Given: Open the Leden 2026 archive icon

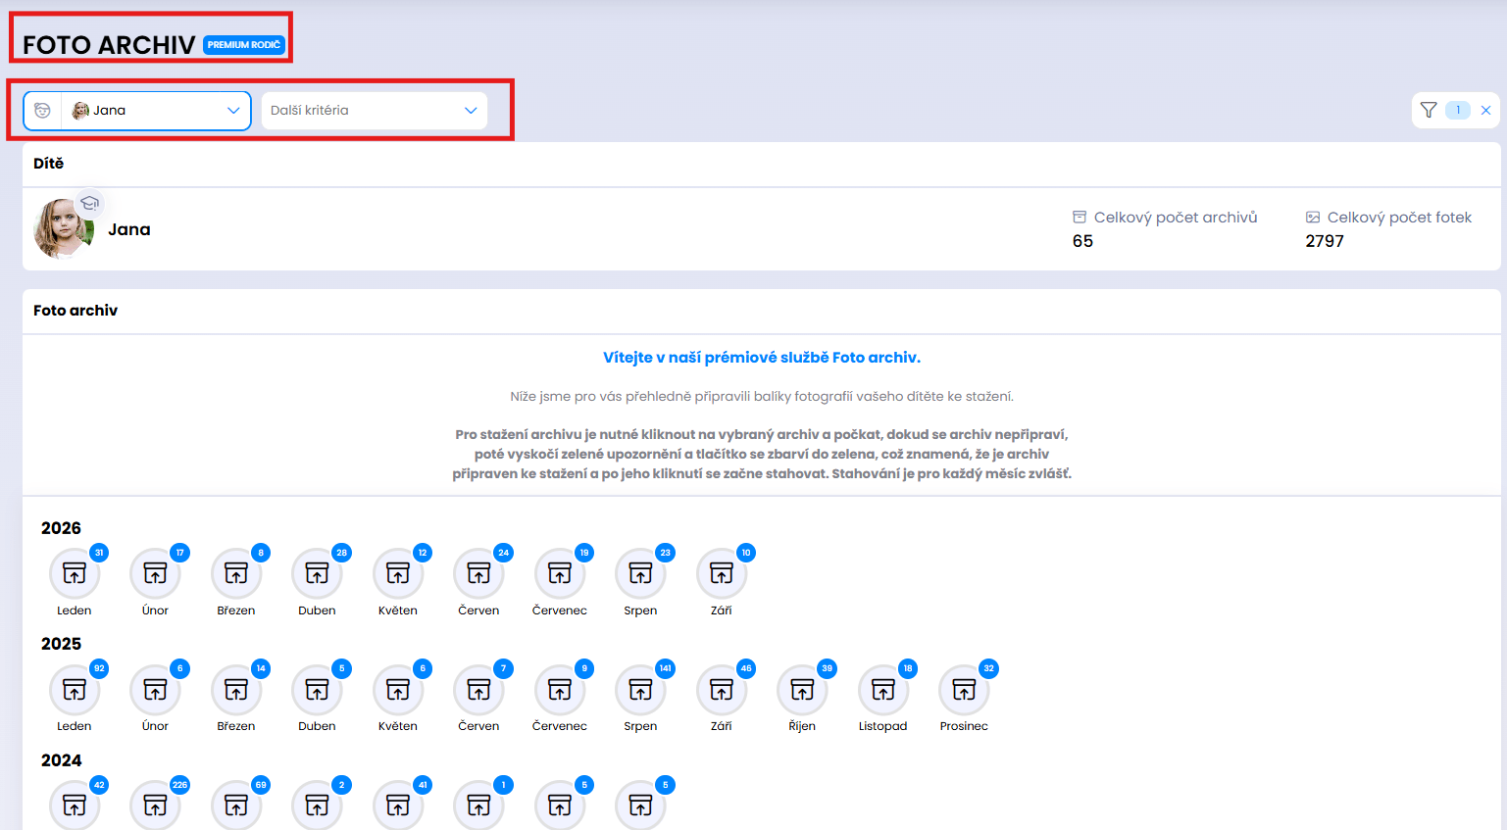Looking at the screenshot, I should 75,574.
